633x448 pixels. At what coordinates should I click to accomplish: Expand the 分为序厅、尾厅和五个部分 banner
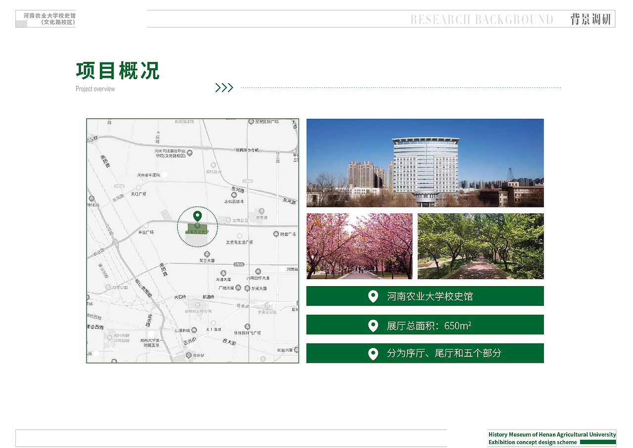coord(425,353)
